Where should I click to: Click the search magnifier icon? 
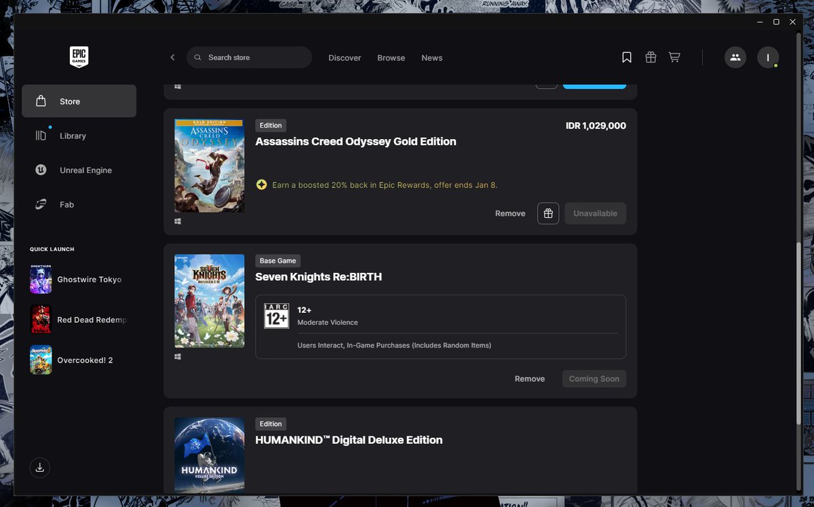[197, 58]
